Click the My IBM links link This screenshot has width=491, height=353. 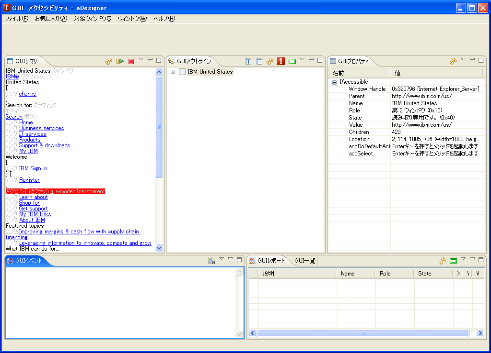pos(35,215)
